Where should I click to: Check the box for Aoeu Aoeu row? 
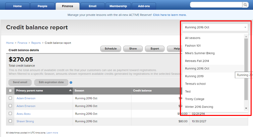tap(10, 114)
